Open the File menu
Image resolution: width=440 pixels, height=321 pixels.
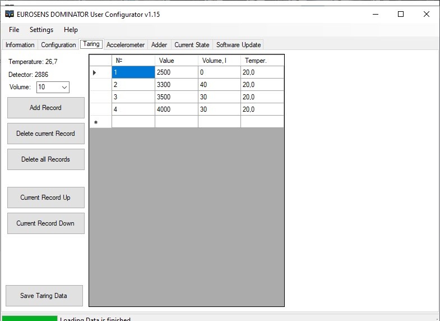[14, 30]
